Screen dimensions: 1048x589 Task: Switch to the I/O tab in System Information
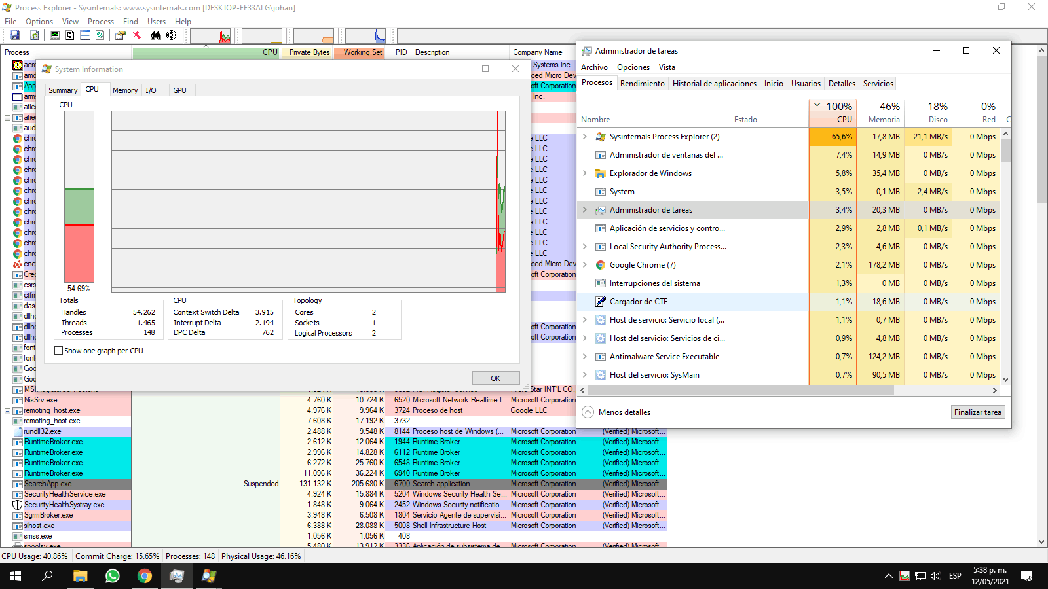tap(151, 90)
